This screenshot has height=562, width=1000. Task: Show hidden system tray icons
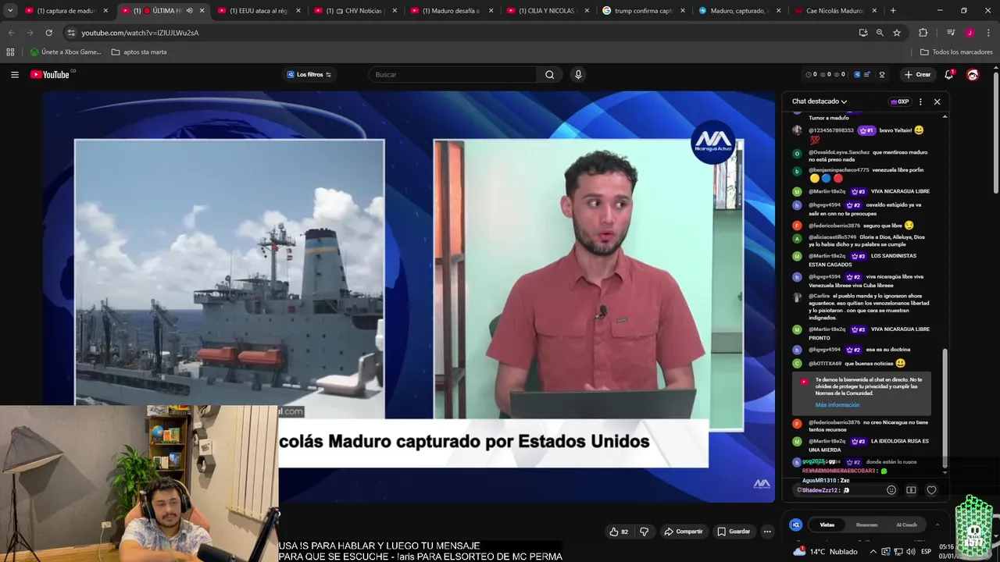pyautogui.click(x=873, y=551)
